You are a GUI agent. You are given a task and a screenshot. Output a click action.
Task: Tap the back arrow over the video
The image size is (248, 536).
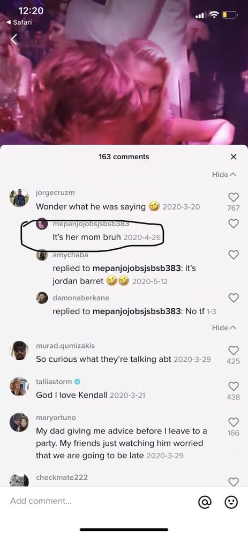[x=14, y=40]
